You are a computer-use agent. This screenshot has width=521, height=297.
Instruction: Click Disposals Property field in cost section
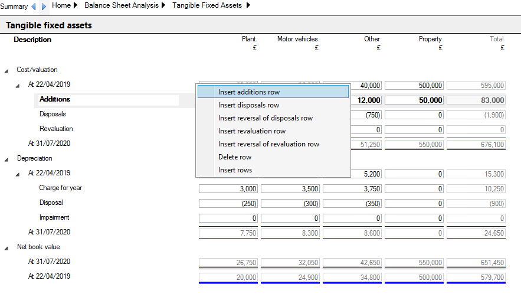414,115
